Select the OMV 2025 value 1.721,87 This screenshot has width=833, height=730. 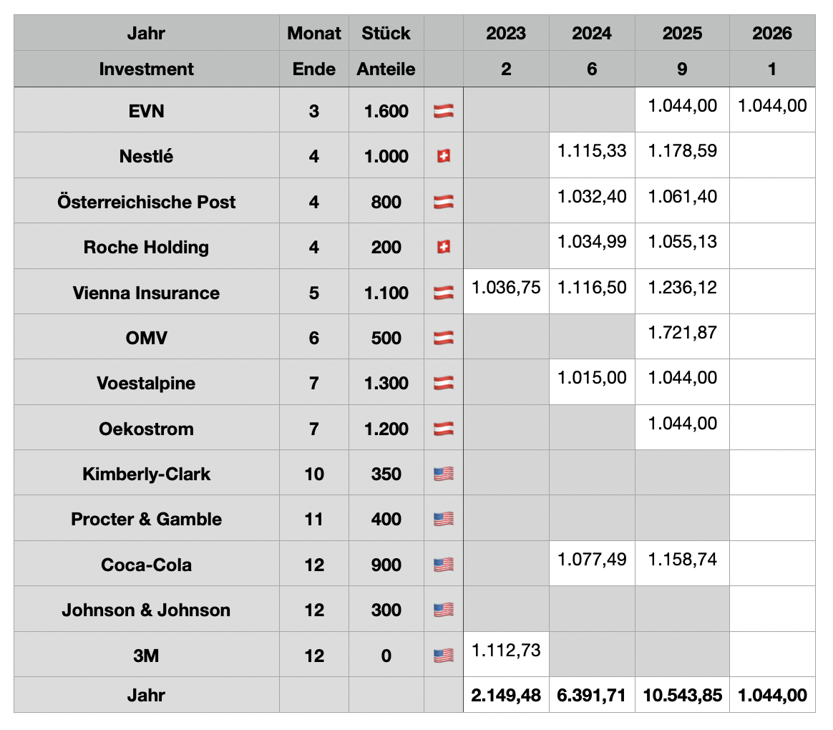(681, 333)
